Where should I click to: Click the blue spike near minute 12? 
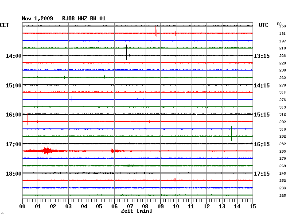pyautogui.click(x=204, y=157)
